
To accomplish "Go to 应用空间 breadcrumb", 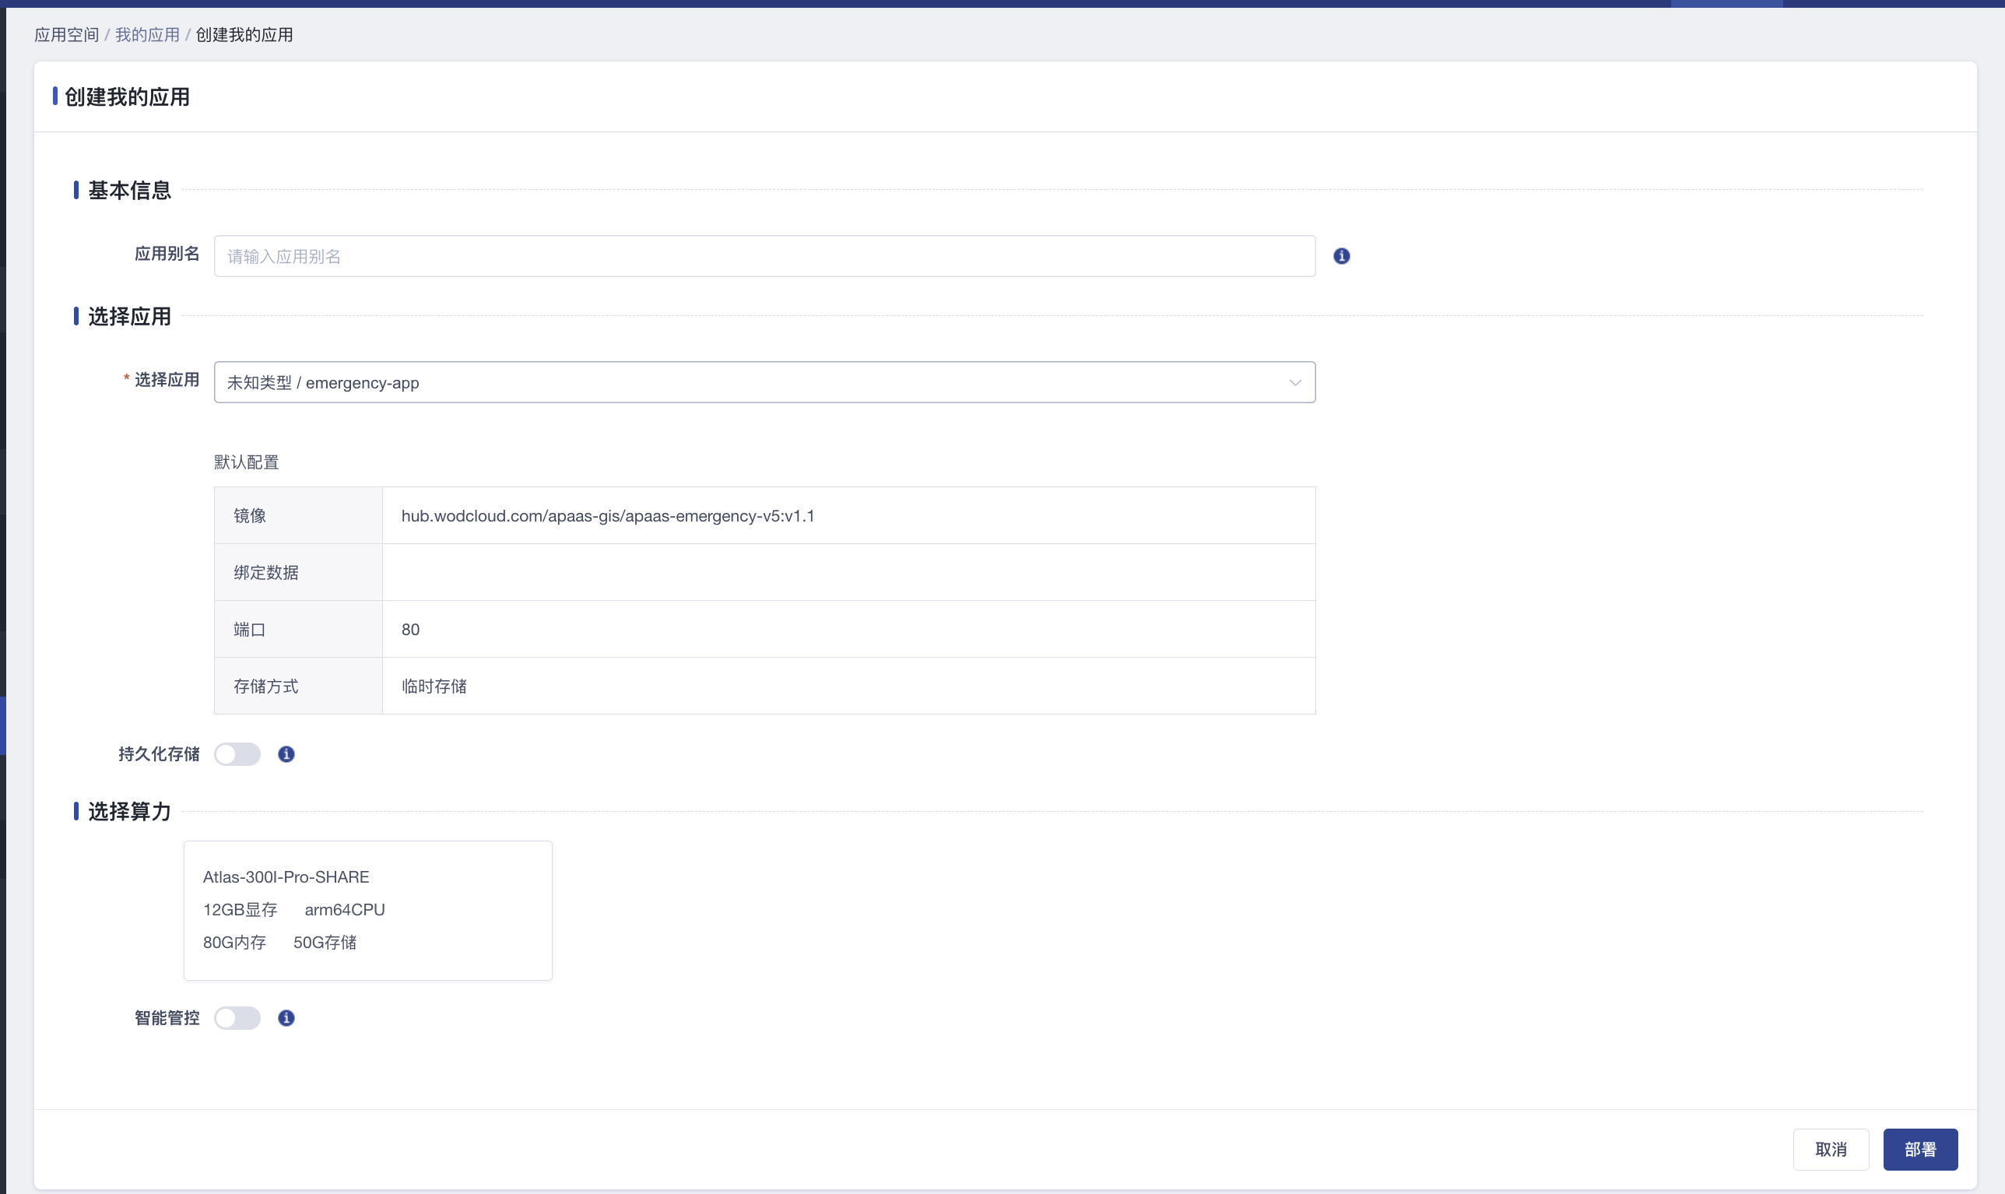I will (66, 34).
